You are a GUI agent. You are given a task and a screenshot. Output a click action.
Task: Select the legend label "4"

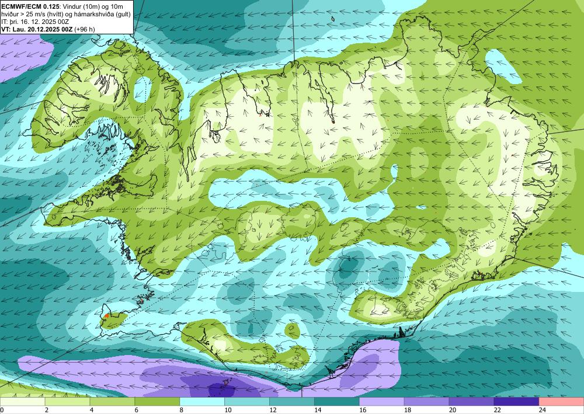[92, 410]
